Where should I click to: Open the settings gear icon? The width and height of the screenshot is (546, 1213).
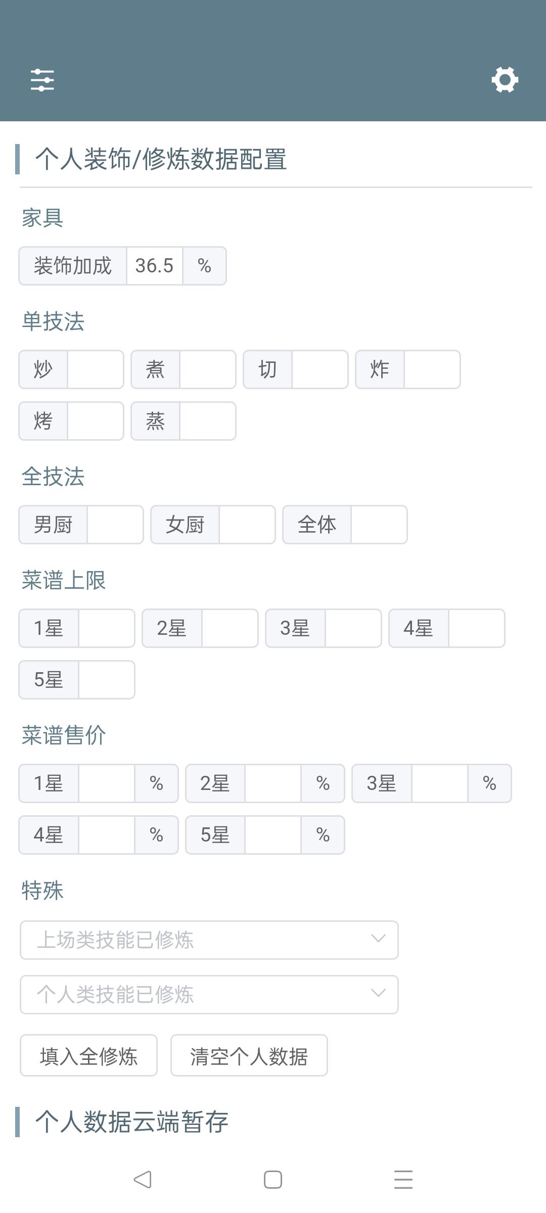tap(505, 80)
